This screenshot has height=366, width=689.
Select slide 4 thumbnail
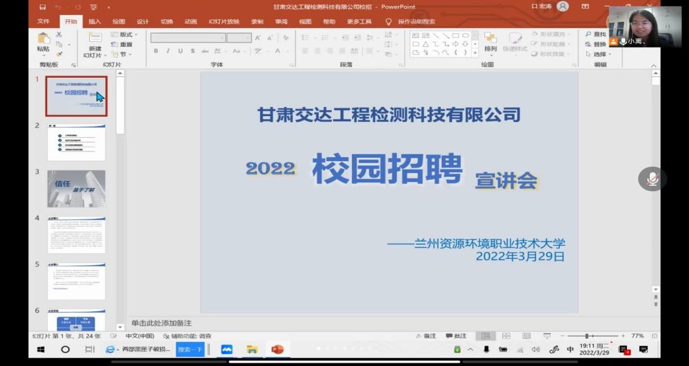point(76,235)
